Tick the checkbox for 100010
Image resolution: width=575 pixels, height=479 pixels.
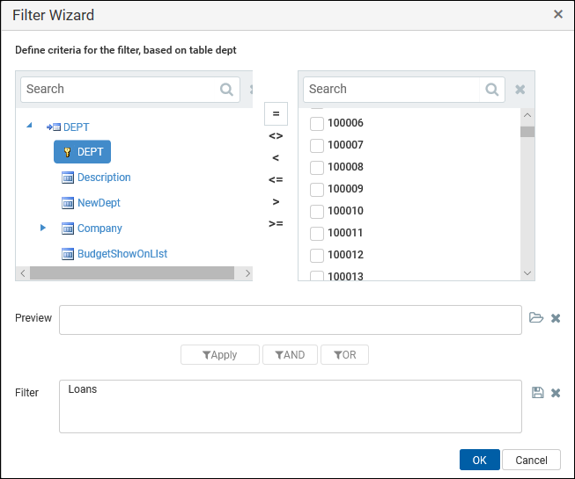click(317, 211)
